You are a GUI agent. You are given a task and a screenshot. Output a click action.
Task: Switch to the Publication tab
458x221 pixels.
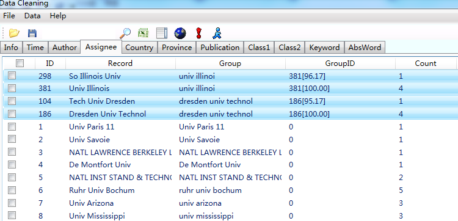(220, 47)
